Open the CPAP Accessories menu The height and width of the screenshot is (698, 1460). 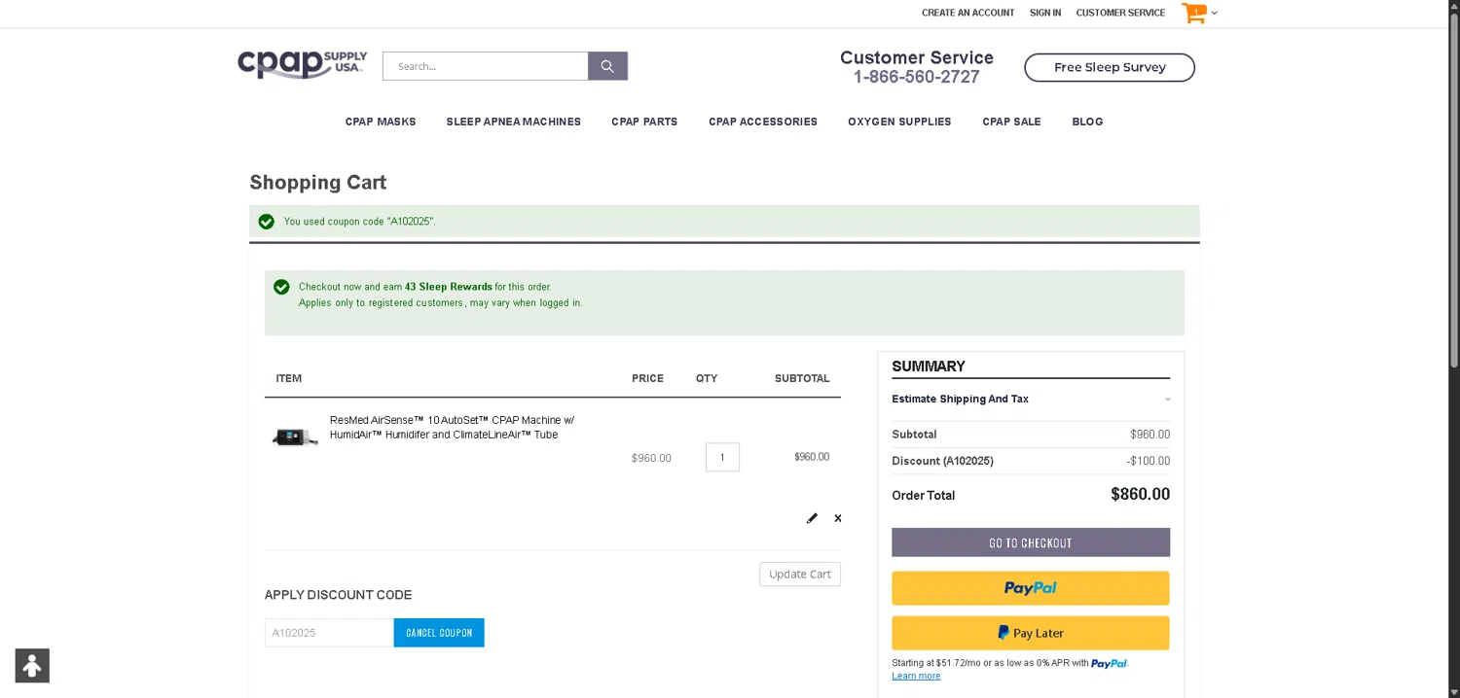(763, 122)
